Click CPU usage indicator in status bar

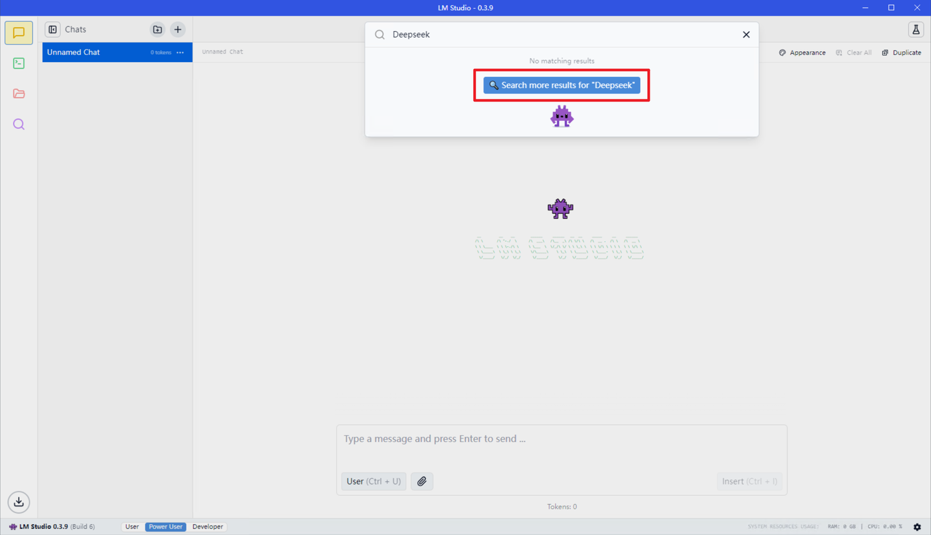(x=884, y=527)
